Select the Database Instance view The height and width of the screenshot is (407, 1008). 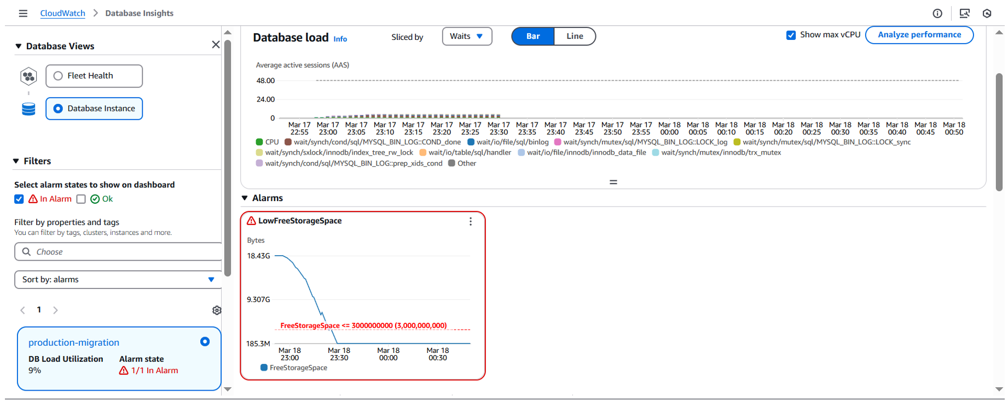[94, 109]
